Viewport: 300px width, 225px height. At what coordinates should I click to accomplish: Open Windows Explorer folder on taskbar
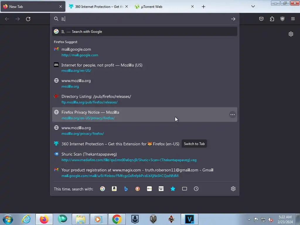click(x=81, y=219)
